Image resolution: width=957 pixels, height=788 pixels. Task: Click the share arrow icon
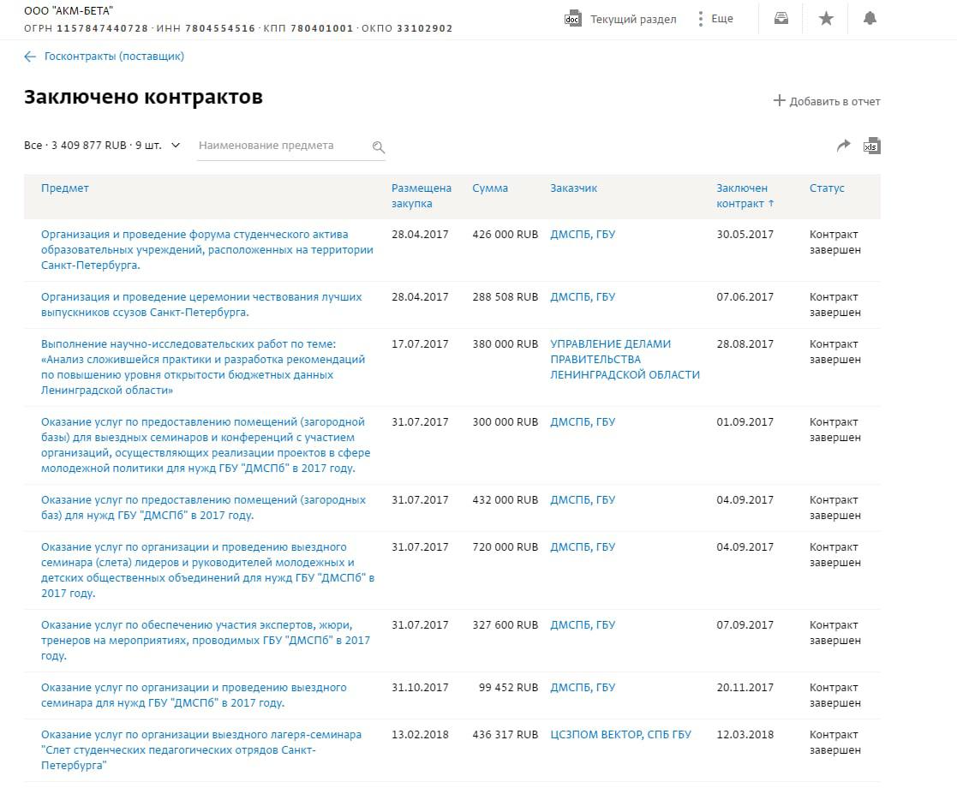(x=843, y=146)
